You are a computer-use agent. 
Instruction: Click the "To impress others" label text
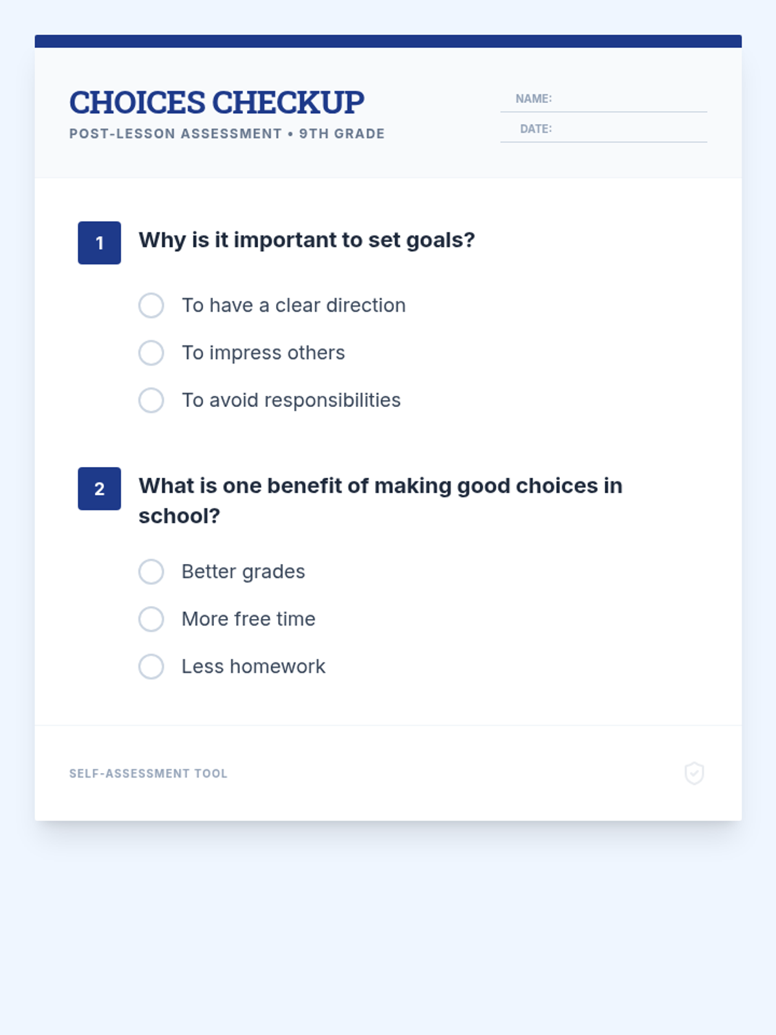263,353
